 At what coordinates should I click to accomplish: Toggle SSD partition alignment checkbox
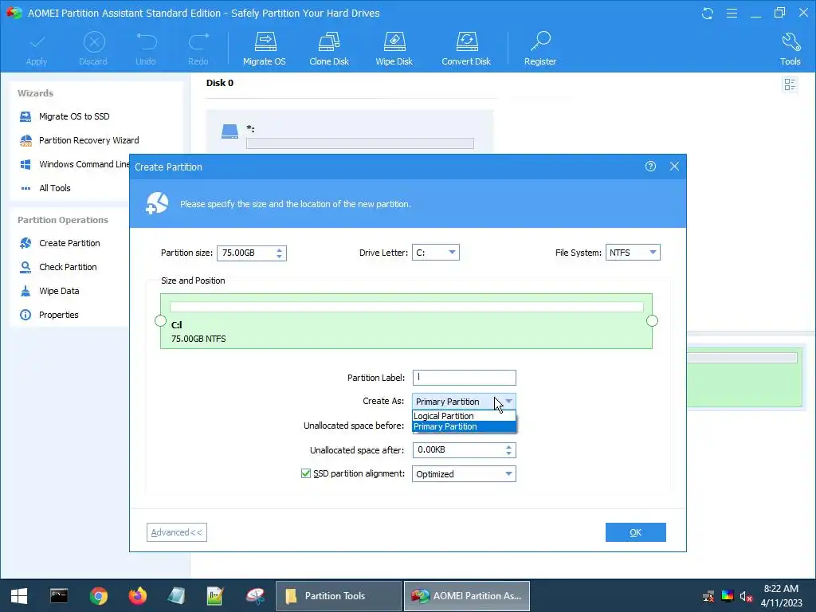pyautogui.click(x=306, y=473)
